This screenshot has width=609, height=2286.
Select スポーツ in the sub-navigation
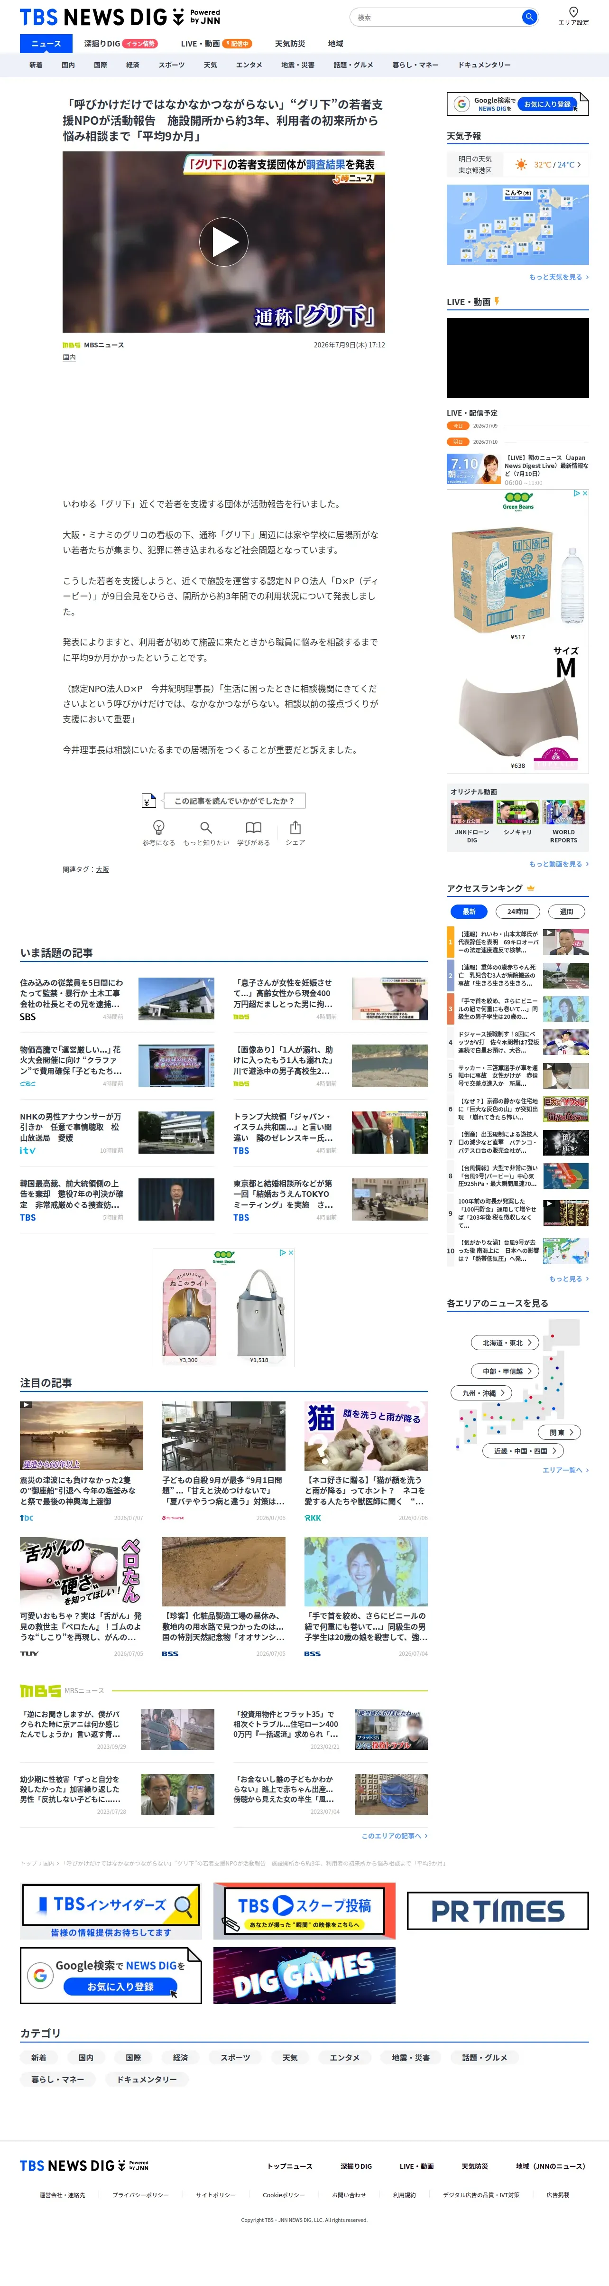[172, 65]
